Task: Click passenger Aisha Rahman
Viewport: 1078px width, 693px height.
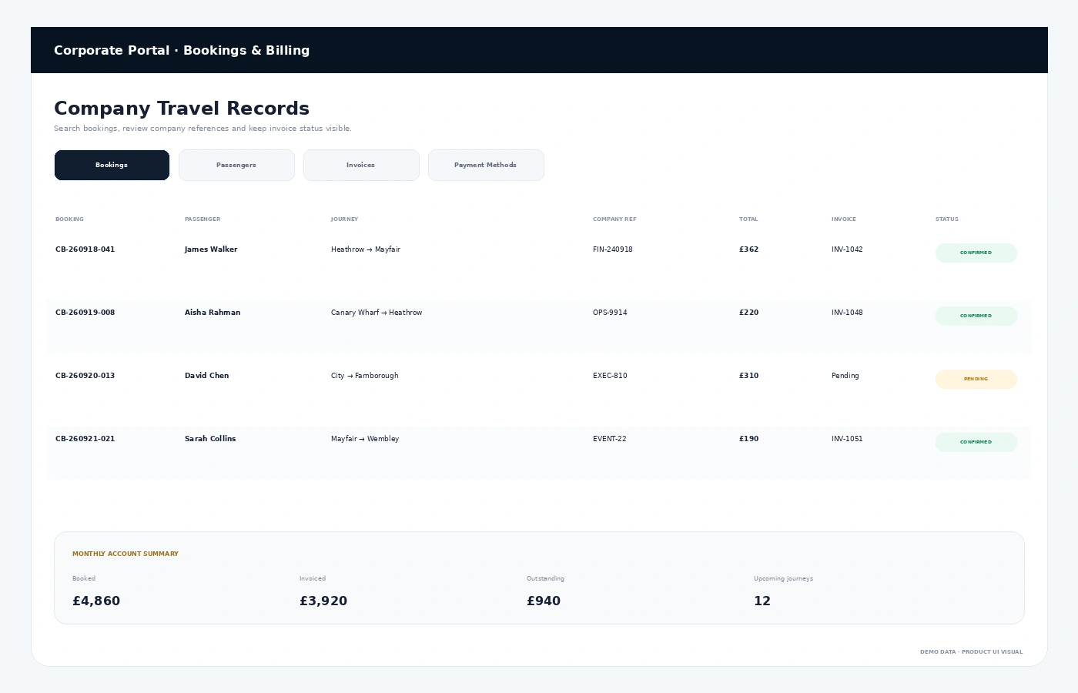Action: tap(213, 313)
